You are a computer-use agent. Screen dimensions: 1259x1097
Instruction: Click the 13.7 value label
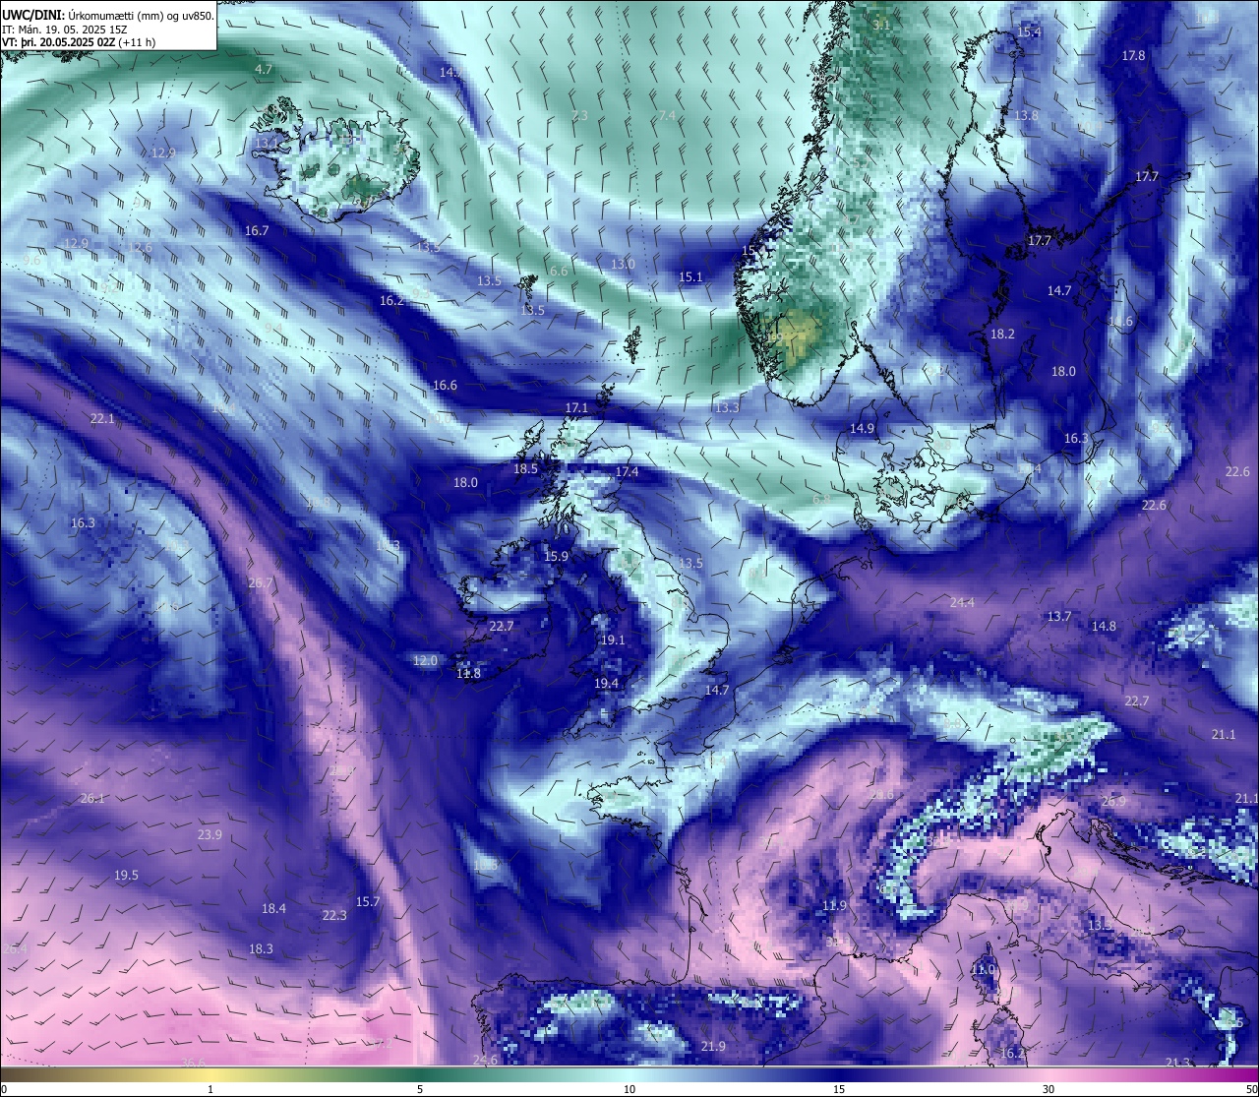pyautogui.click(x=1058, y=617)
